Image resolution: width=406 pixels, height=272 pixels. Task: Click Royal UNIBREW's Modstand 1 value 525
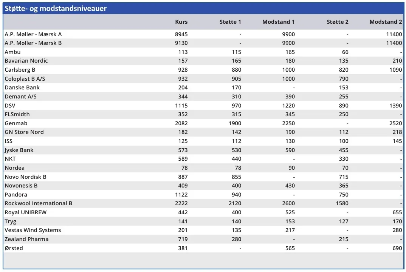(x=290, y=212)
